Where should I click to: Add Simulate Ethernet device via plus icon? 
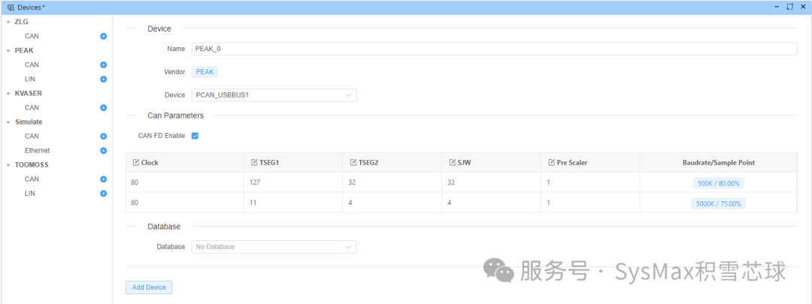[x=104, y=151]
